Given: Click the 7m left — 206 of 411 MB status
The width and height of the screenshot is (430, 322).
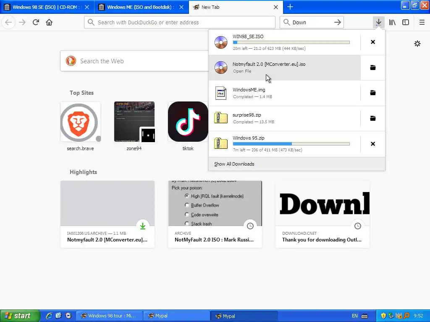Looking at the screenshot, I should click(267, 150).
